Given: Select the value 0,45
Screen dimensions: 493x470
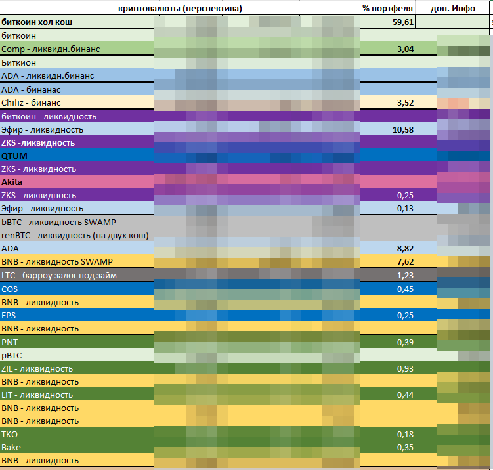Looking at the screenshot, I should 405,289.
